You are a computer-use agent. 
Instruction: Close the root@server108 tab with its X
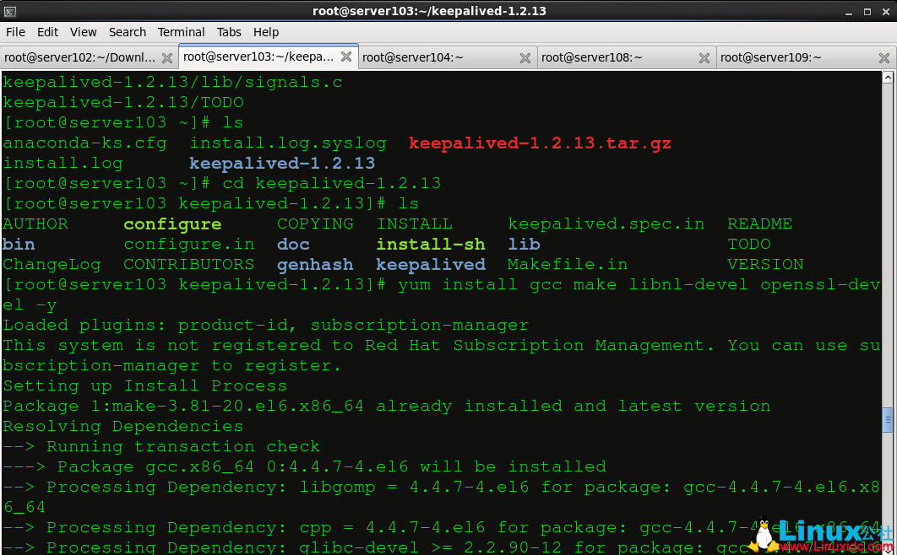point(704,57)
